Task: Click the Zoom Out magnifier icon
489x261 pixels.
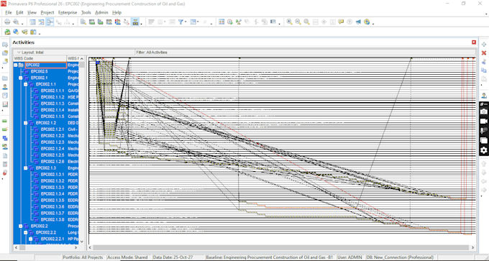Action: click(298, 22)
